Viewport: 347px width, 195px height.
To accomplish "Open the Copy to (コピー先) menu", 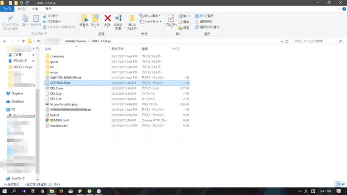I will point(95,21).
